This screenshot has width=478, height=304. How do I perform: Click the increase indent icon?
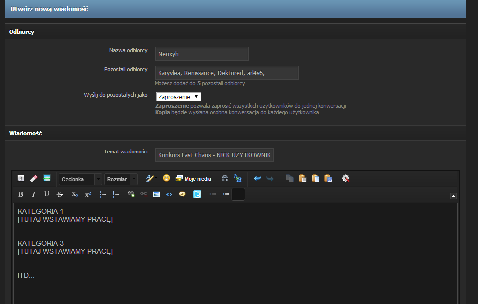coord(226,194)
